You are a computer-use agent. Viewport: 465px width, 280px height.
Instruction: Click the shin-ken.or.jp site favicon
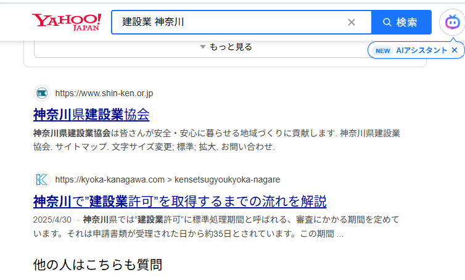[x=42, y=93]
